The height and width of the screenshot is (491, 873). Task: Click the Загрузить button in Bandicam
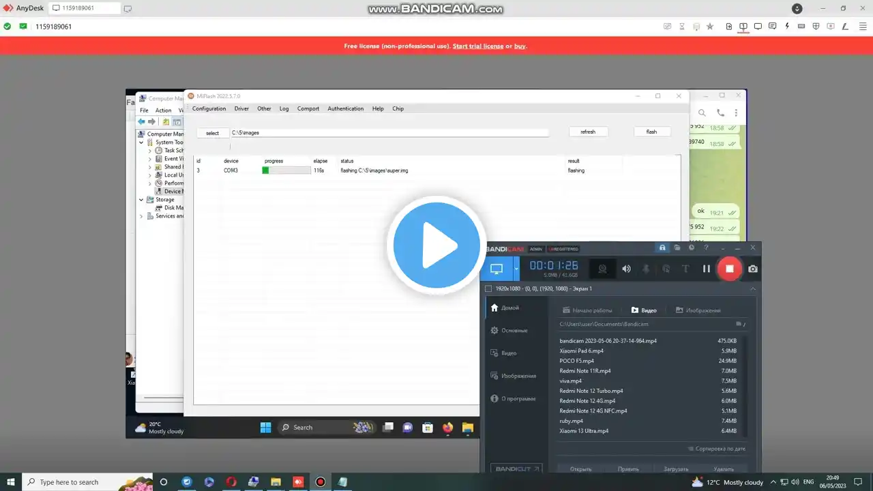click(676, 469)
